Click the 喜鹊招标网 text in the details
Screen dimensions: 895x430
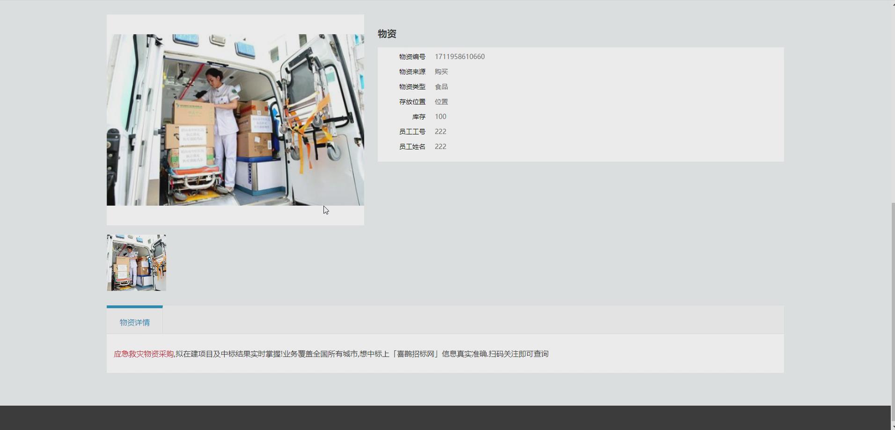click(416, 354)
